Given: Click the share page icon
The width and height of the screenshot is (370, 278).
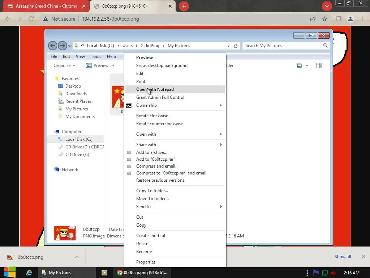Looking at the screenshot, I should (313, 19).
